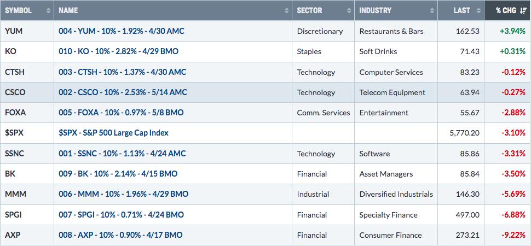Open the 003 - CTSH entry link
The image size is (531, 246).
(122, 72)
